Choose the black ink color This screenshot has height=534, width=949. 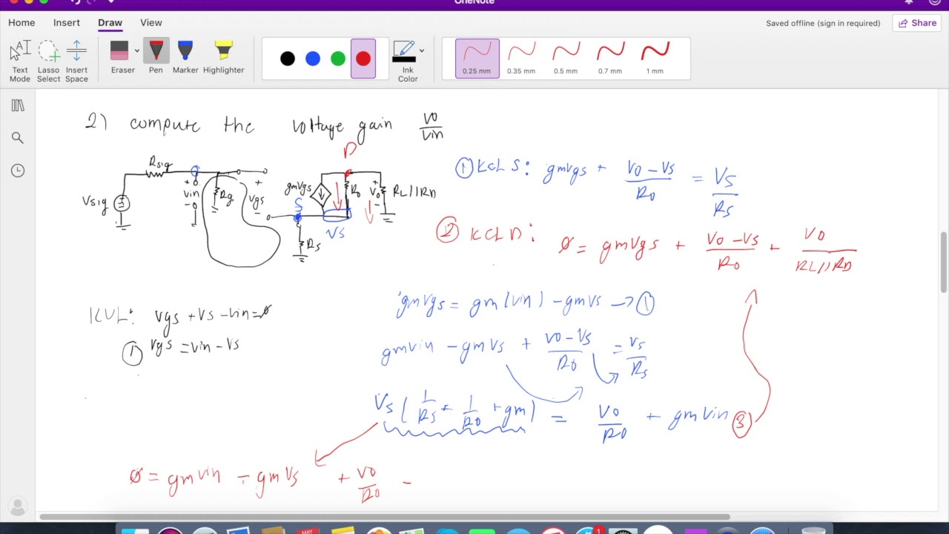point(288,59)
